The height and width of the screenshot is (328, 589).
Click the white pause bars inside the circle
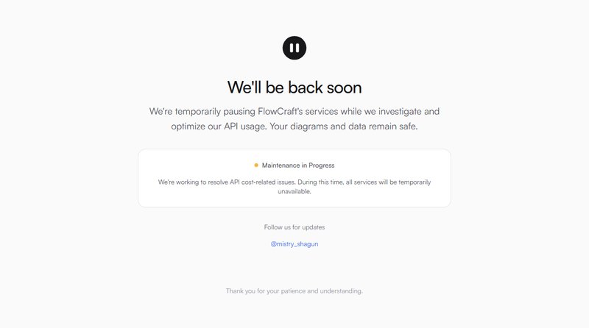tap(294, 48)
